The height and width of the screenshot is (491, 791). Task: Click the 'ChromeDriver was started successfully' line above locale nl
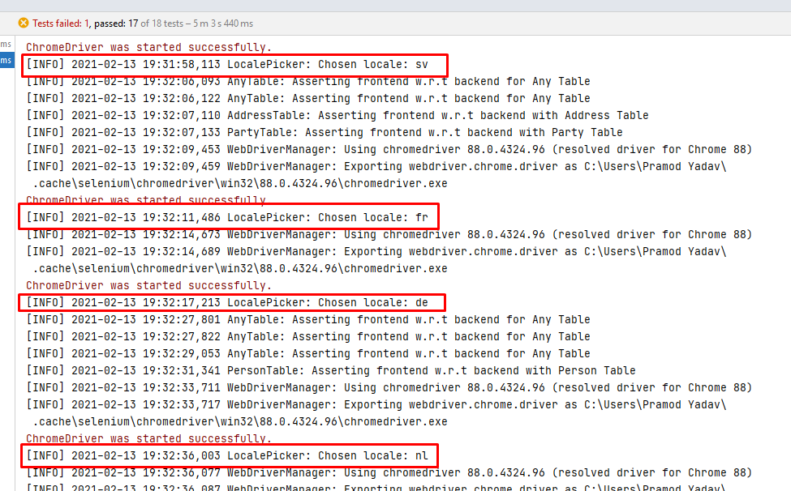148,438
